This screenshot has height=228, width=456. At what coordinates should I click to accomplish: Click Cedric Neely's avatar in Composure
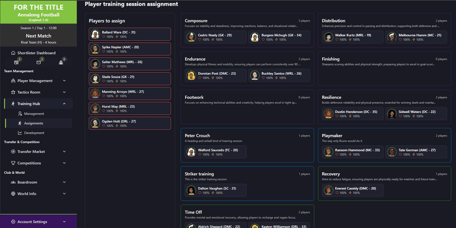[x=191, y=37]
